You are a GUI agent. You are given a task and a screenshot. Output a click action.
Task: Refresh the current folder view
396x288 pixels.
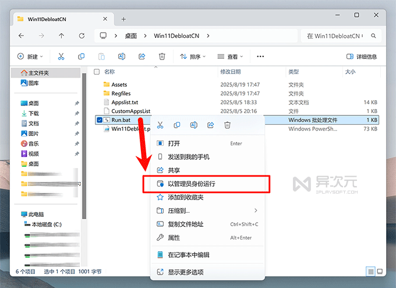pyautogui.click(x=82, y=36)
